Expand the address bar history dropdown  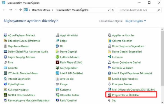(109, 10)
